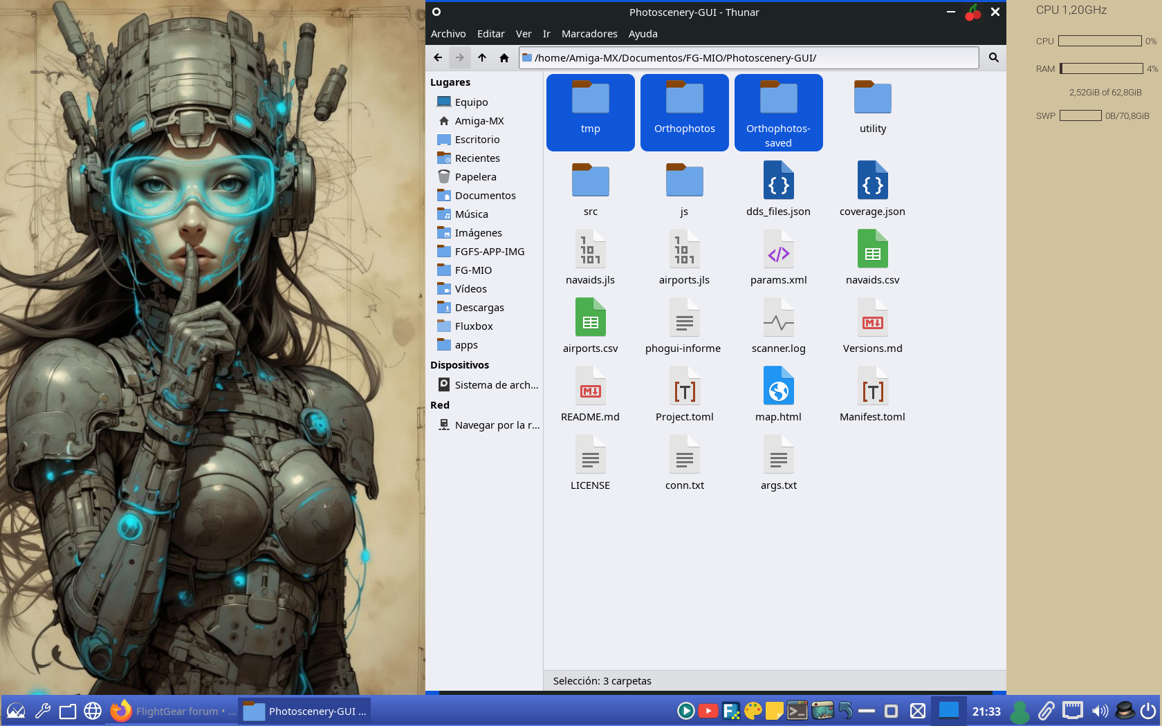Open the search magnifier in Thunar
The width and height of the screenshot is (1162, 726).
pyautogui.click(x=994, y=58)
